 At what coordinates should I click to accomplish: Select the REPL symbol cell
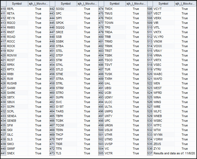(x=17, y=9)
